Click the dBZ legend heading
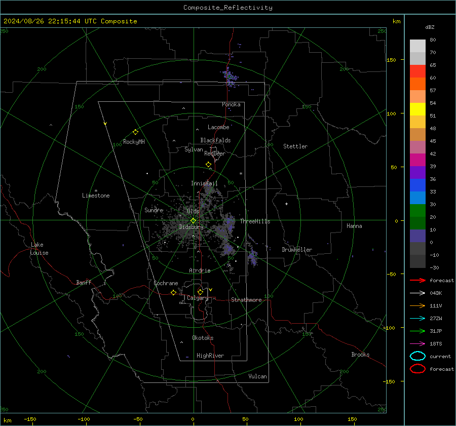This screenshot has width=456, height=426. (x=430, y=27)
